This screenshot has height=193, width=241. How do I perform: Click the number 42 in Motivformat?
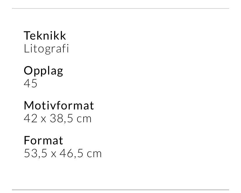31,118
